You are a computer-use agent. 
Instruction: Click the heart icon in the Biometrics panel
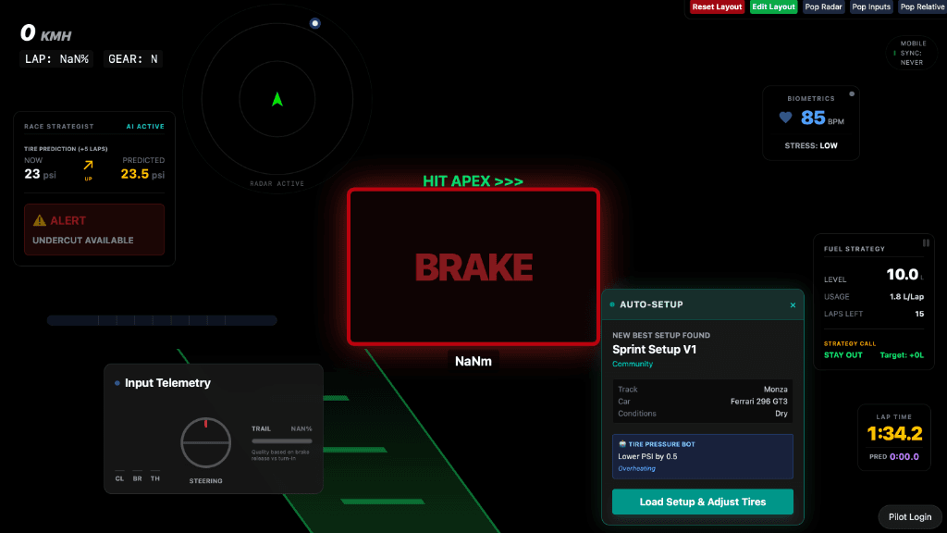[785, 117]
